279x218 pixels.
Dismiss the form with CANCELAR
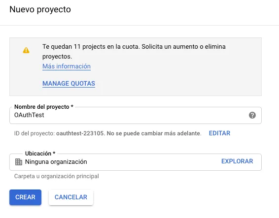pos(71,197)
